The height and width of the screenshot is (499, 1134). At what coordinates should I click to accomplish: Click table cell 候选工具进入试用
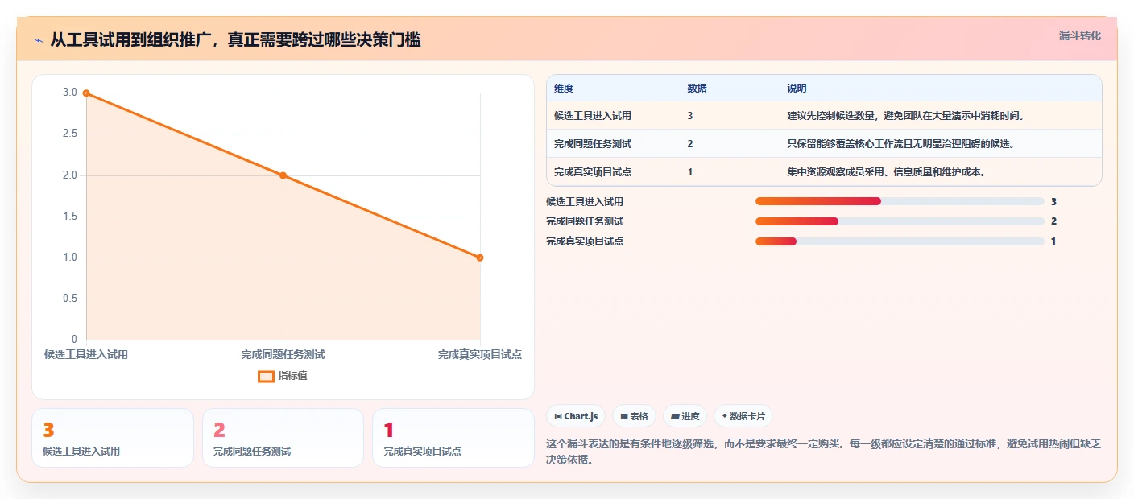click(x=593, y=116)
